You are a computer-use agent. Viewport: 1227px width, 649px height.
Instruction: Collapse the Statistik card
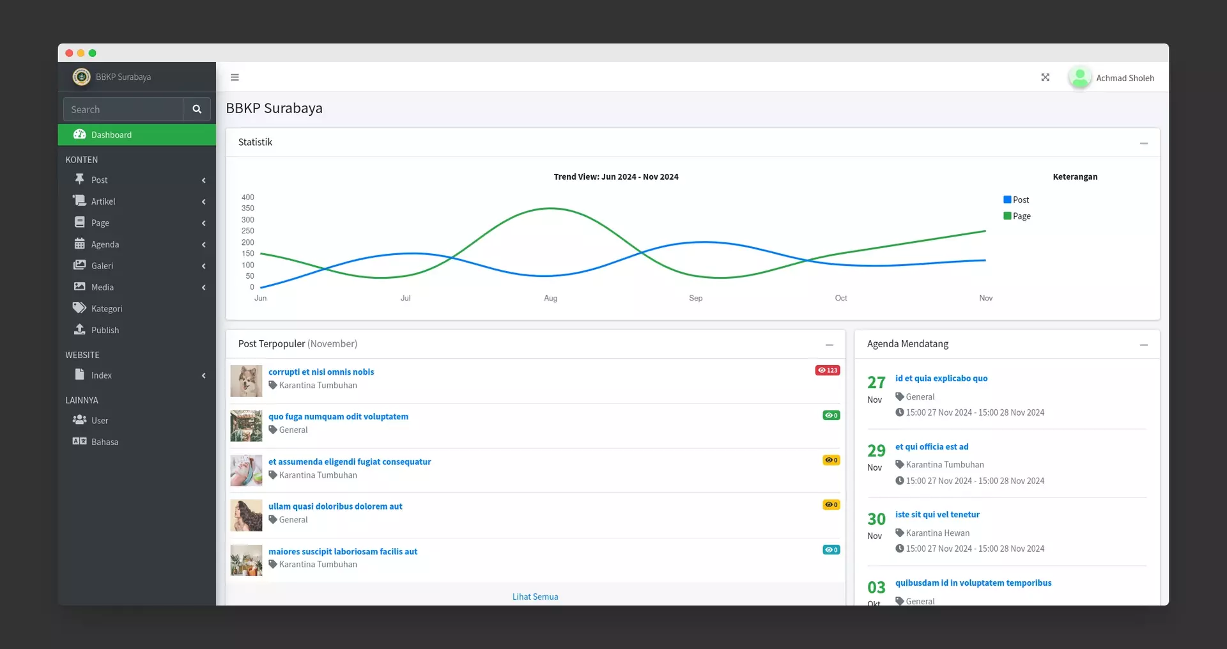(1143, 143)
